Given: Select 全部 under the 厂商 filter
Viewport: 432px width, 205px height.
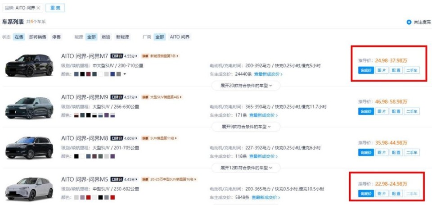Looking at the screenshot, I should click(160, 36).
